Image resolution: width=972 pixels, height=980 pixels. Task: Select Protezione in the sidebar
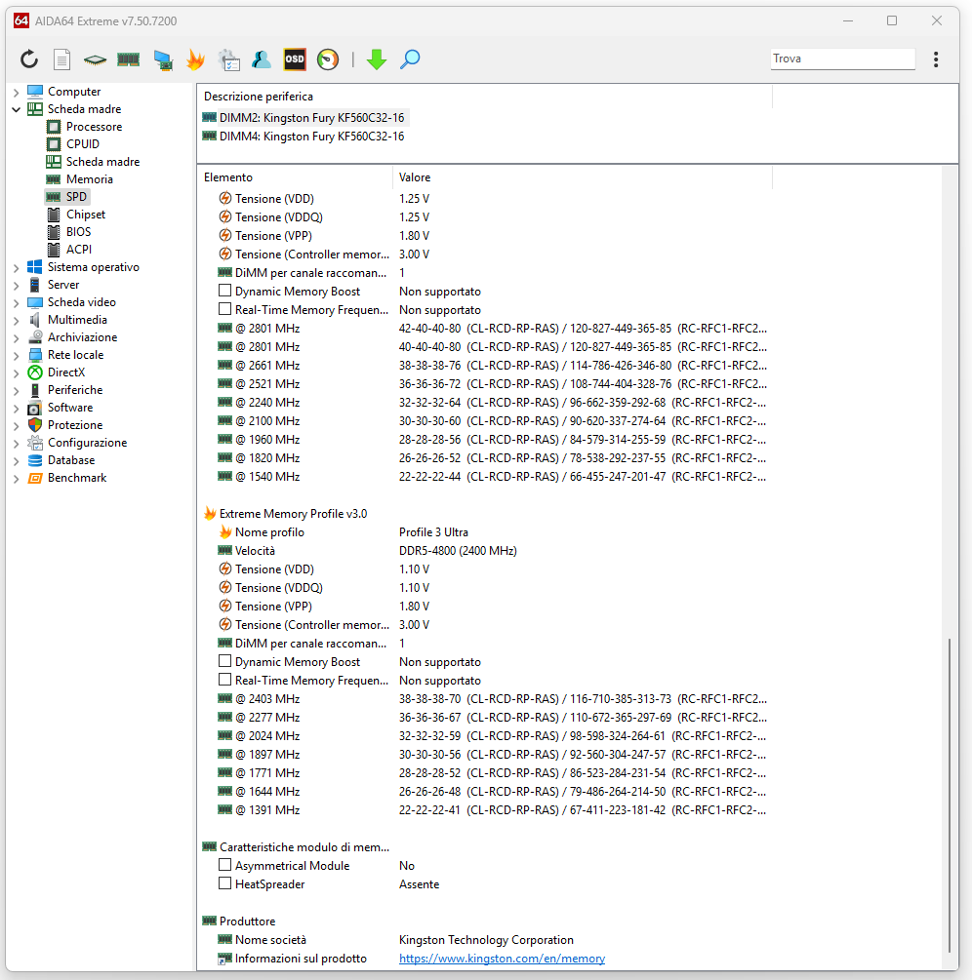coord(75,425)
